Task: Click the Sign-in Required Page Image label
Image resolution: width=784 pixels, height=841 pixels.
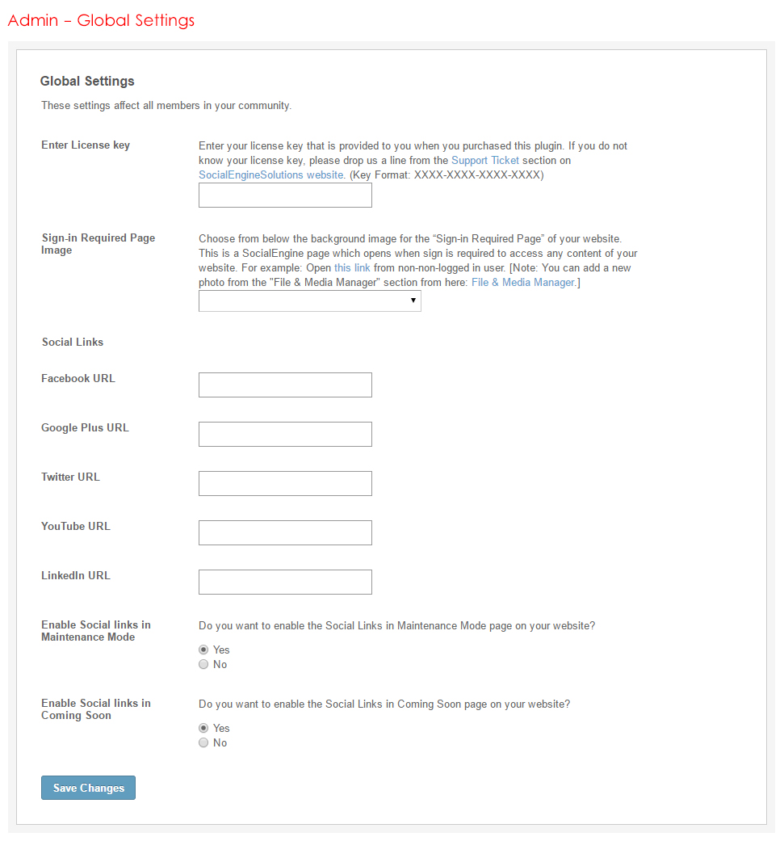Action: click(98, 244)
